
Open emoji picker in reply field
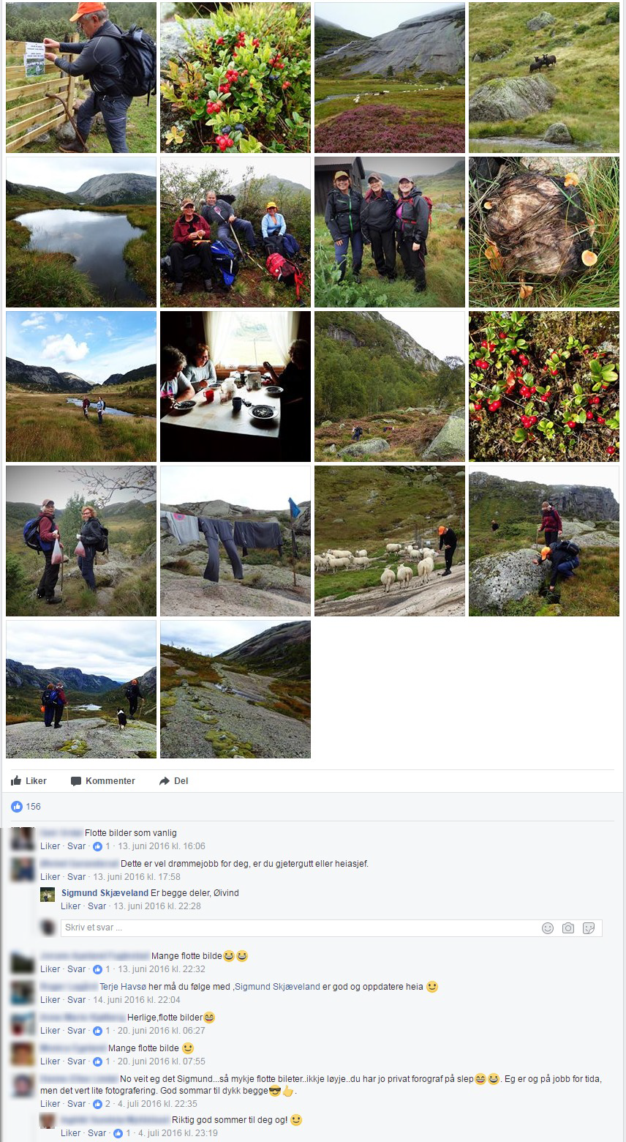click(548, 928)
